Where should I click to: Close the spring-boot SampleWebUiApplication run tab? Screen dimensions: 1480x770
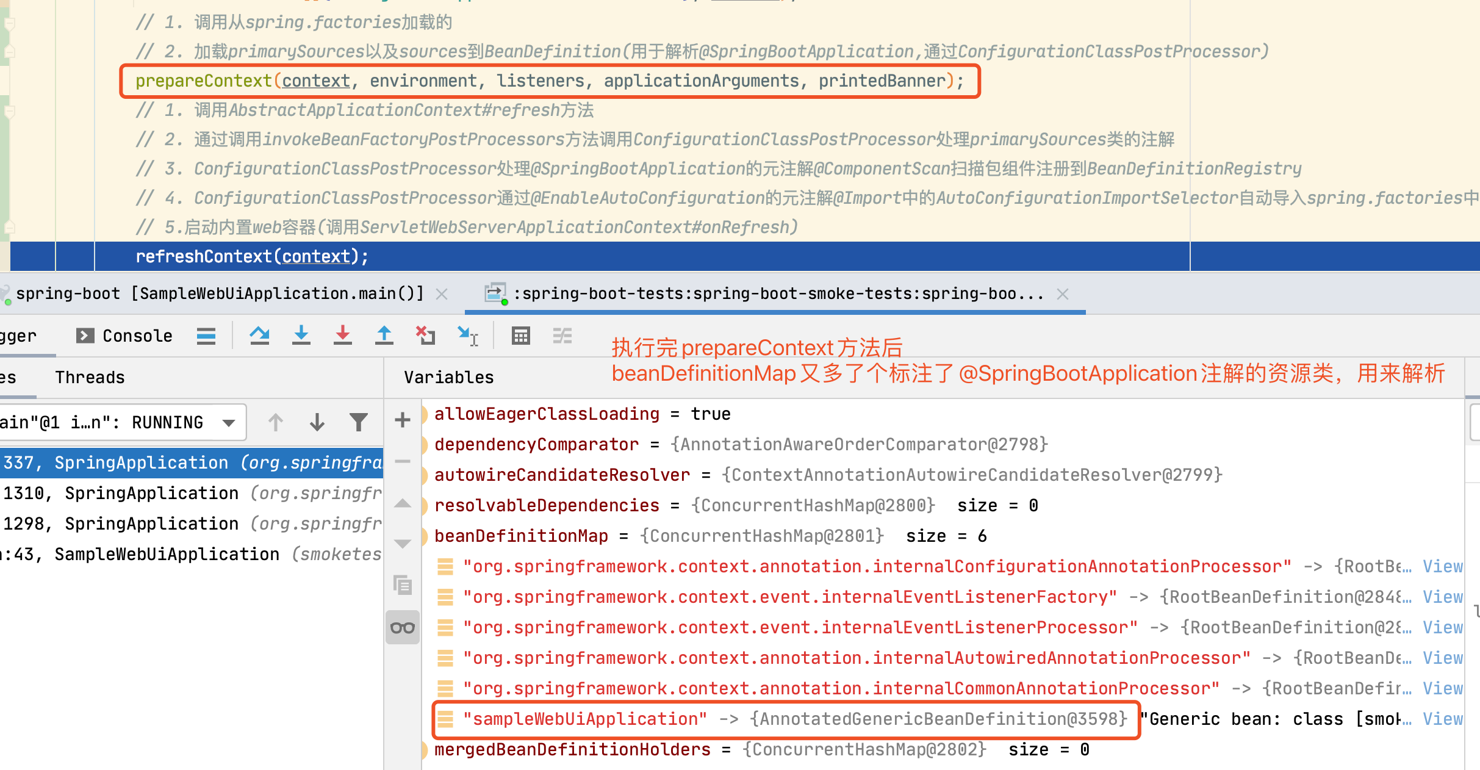(x=442, y=294)
